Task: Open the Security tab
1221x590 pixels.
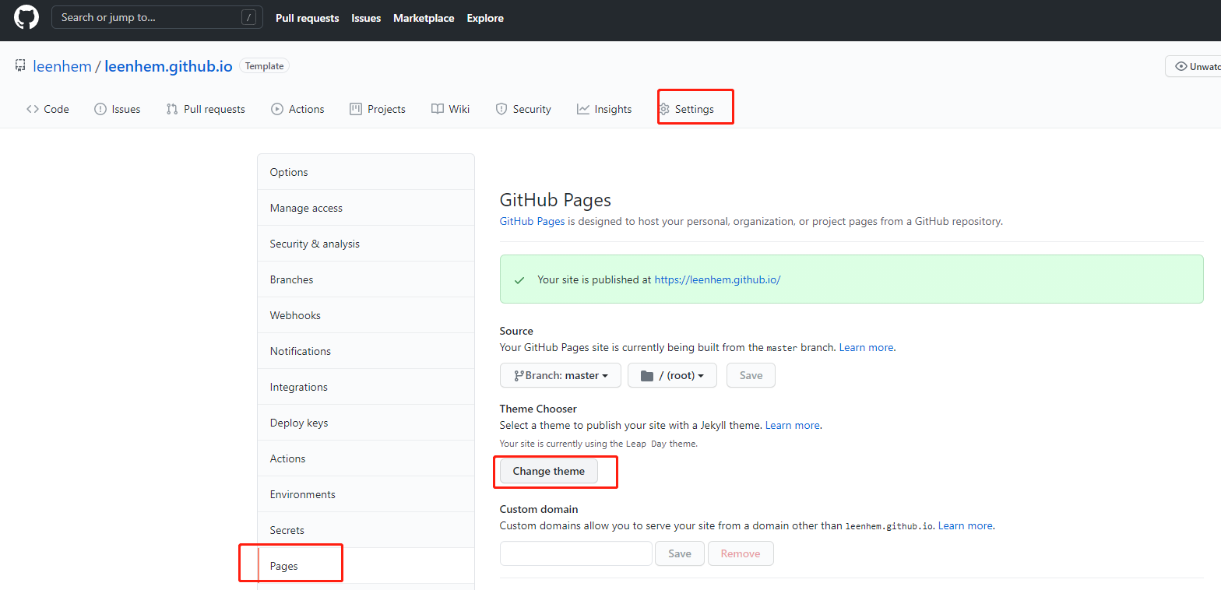Action: [x=523, y=109]
